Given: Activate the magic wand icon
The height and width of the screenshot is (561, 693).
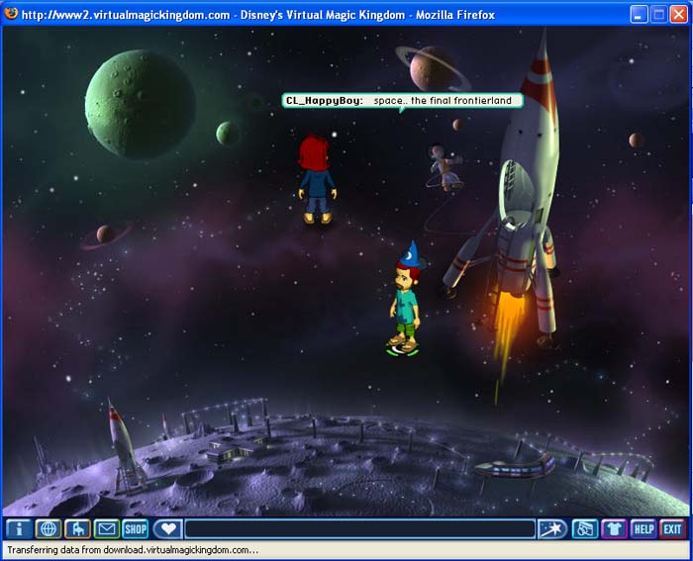Looking at the screenshot, I should pos(552,528).
